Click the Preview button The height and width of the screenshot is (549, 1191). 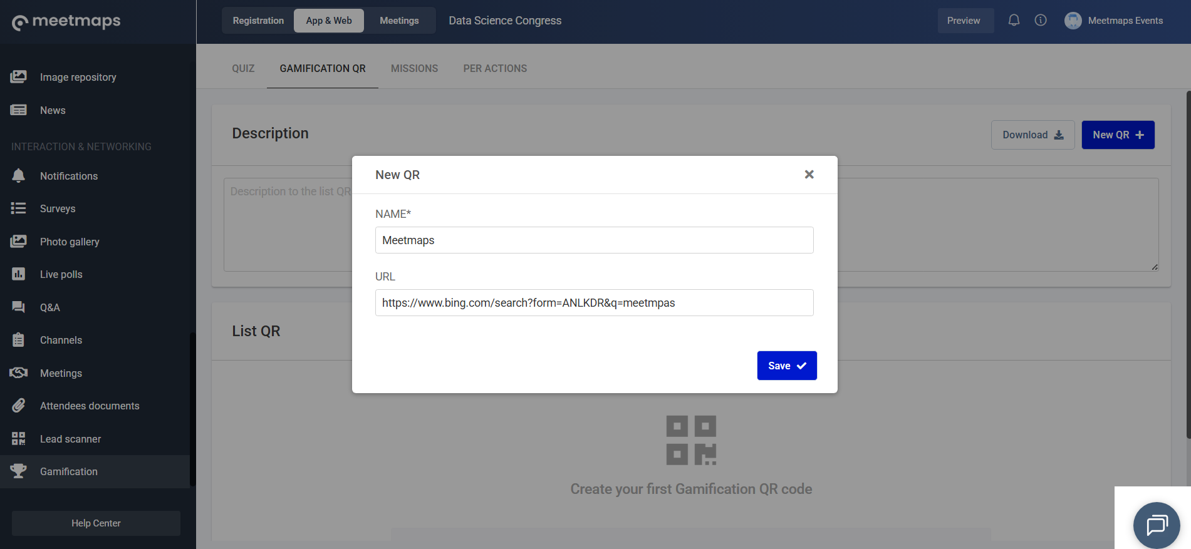(964, 21)
